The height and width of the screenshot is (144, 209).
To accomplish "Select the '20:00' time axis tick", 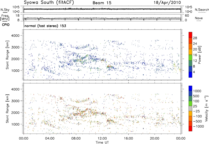I will [155, 139].
